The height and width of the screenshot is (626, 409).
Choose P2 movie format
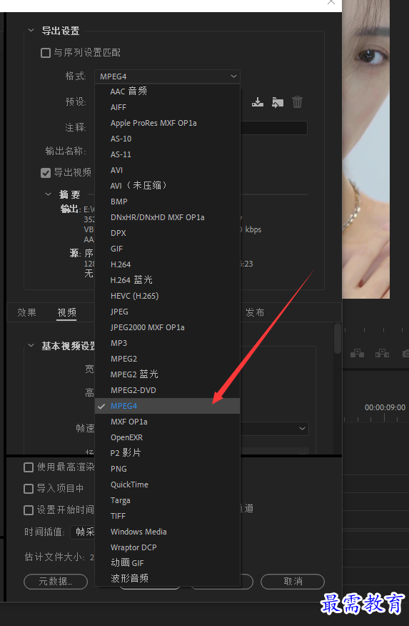pyautogui.click(x=167, y=453)
